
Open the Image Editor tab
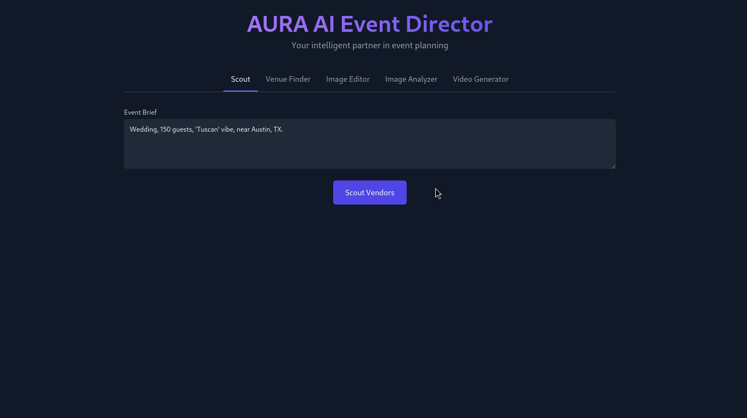pos(347,79)
